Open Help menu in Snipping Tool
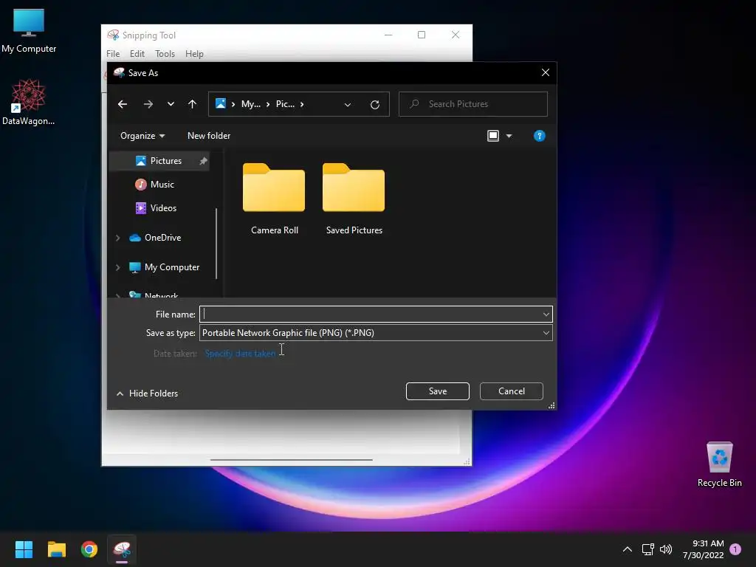This screenshot has height=567, width=756. [194, 54]
